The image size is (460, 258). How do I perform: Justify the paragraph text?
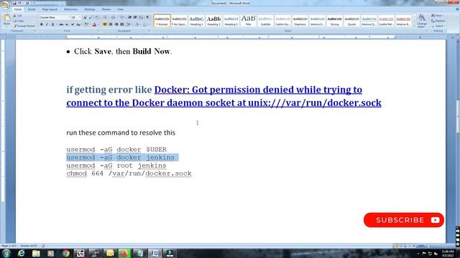[122, 24]
